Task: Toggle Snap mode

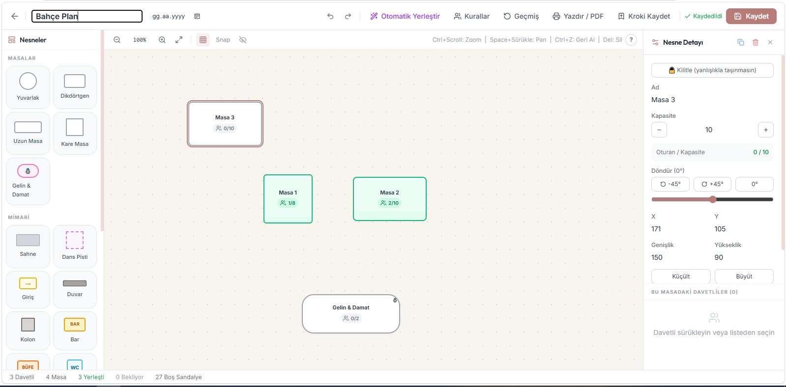Action: pos(223,40)
